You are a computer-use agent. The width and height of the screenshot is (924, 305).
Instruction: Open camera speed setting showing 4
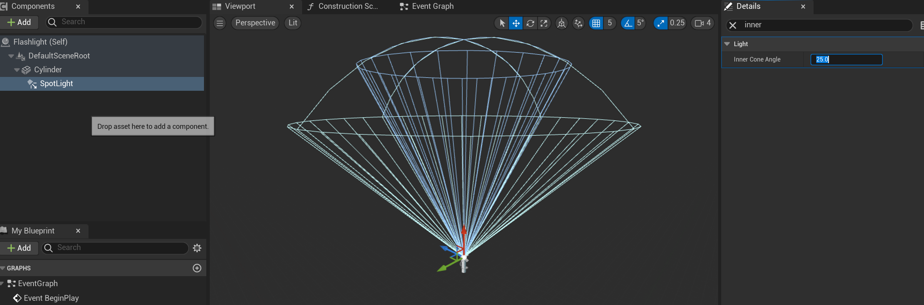703,23
